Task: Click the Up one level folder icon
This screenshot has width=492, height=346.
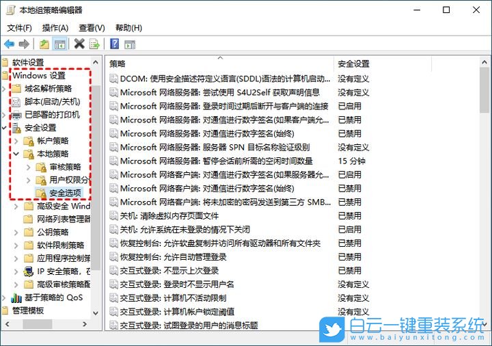Action: [44, 44]
